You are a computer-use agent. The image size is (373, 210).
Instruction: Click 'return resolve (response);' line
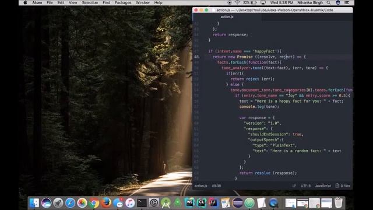click(268, 173)
